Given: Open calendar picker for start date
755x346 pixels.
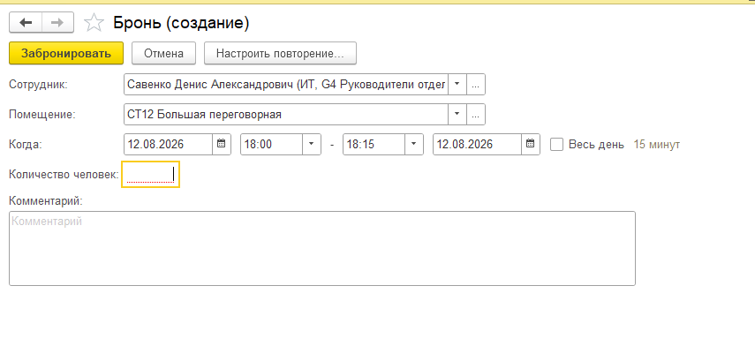Looking at the screenshot, I should [222, 145].
